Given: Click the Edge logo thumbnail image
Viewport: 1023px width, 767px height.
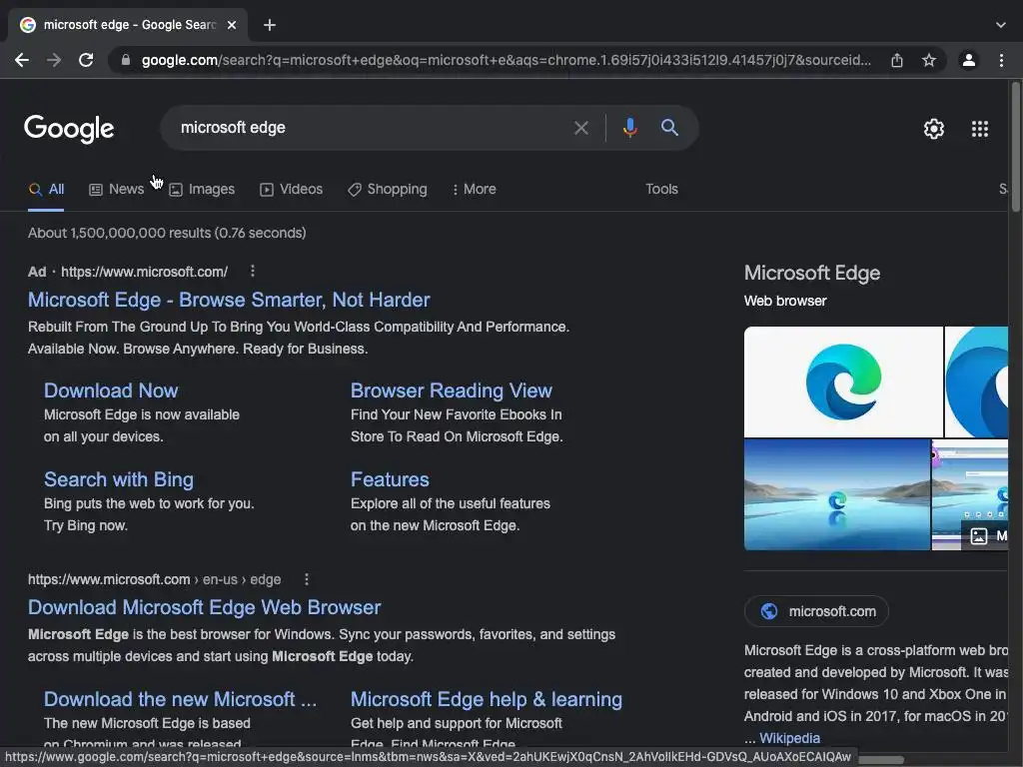Looking at the screenshot, I should click(x=843, y=382).
